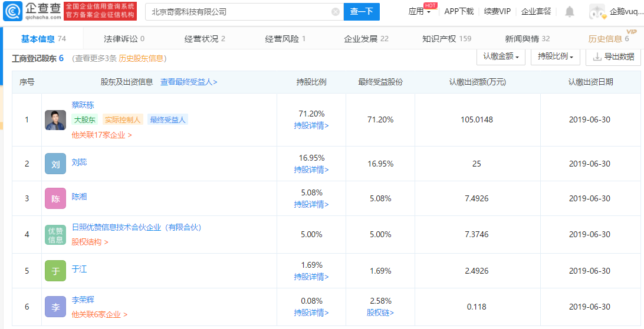This screenshot has width=644, height=329.
Task: Open the 持股比例 sort dropdown
Action: tap(556, 57)
